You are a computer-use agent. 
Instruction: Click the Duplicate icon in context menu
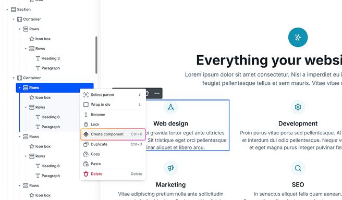pyautogui.click(x=86, y=144)
